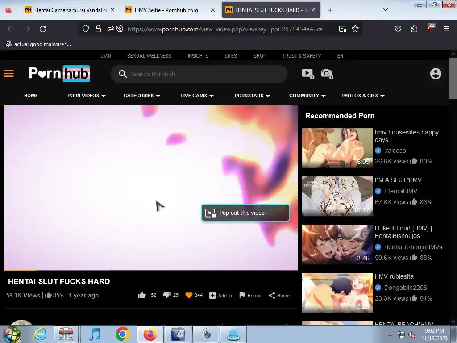Open the site permissions icon in address bar
This screenshot has height=343, width=457.
[x=111, y=29]
